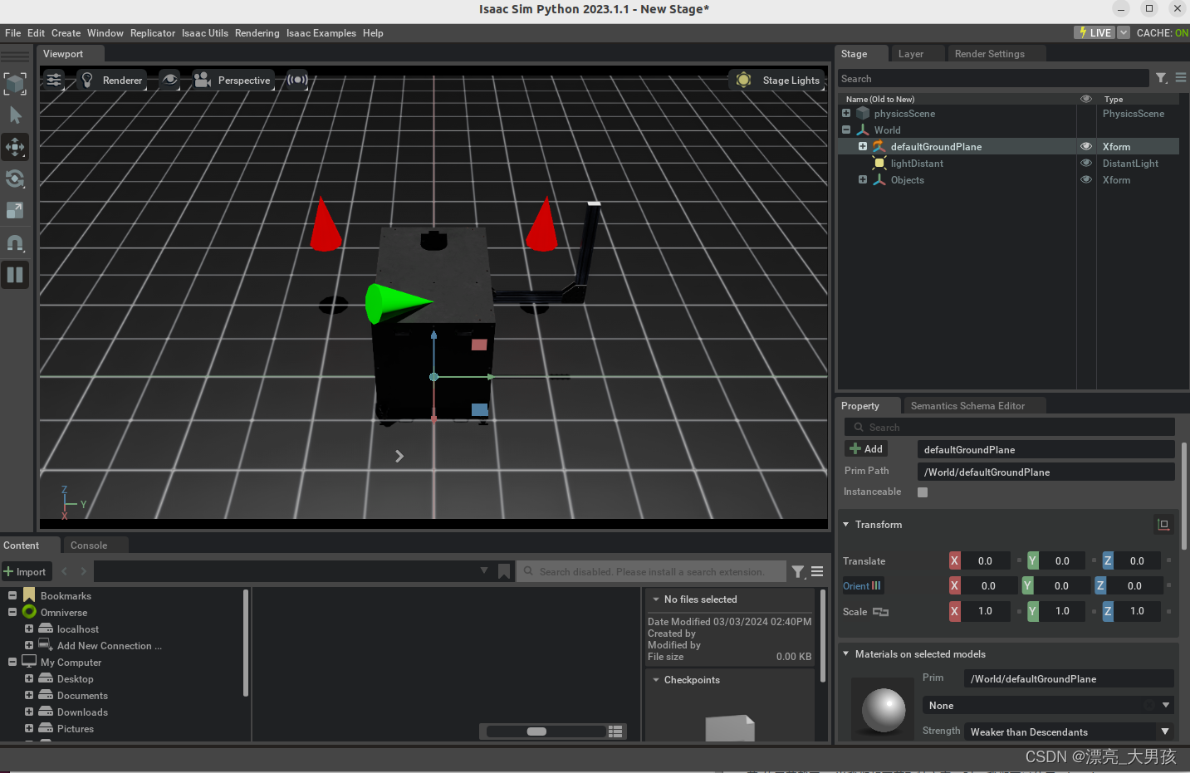Image resolution: width=1190 pixels, height=773 pixels.
Task: Select the Scale tool in left toolbar
Action: pyautogui.click(x=15, y=210)
